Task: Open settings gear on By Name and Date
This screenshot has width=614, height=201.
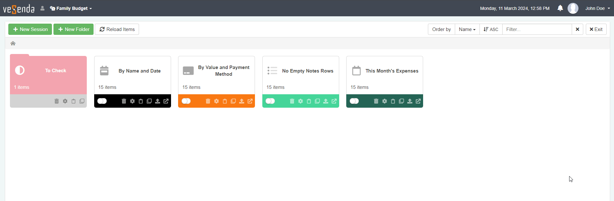Action: coord(132,101)
